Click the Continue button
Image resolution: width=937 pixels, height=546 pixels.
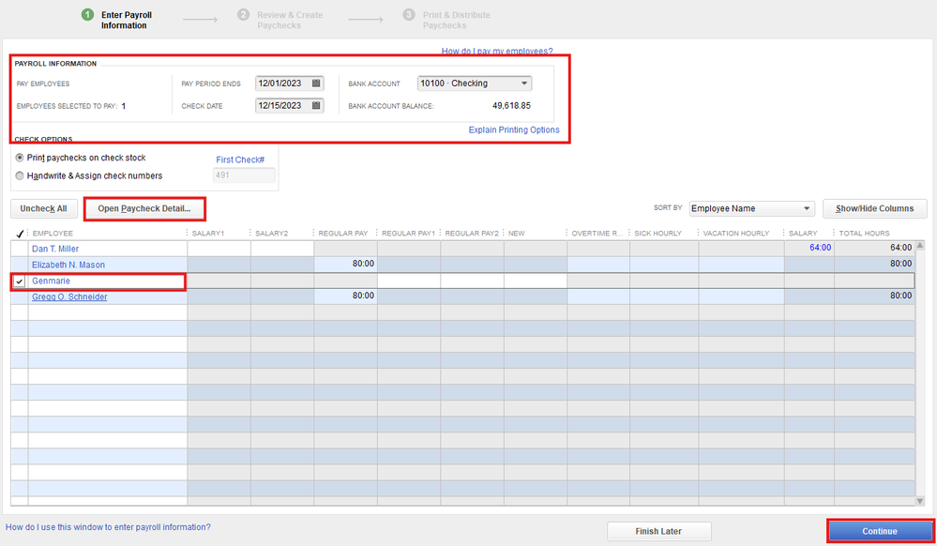[880, 531]
